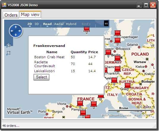This screenshot has width=159, height=131.
Task: Click the '46 orders...' status bar text
Action: coord(11,126)
